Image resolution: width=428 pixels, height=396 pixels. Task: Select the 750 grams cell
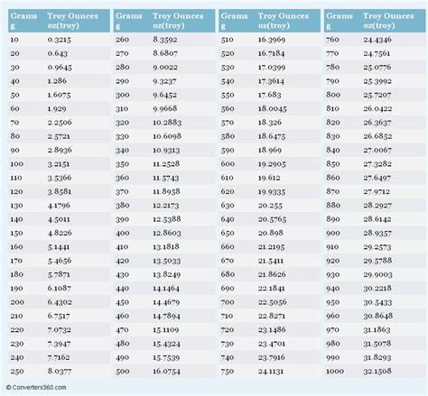[228, 372]
